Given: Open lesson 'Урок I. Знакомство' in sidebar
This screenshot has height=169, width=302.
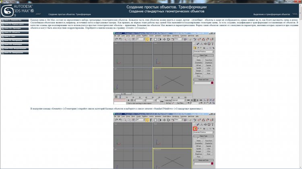Looking at the screenshot, I should [x=15, y=20].
